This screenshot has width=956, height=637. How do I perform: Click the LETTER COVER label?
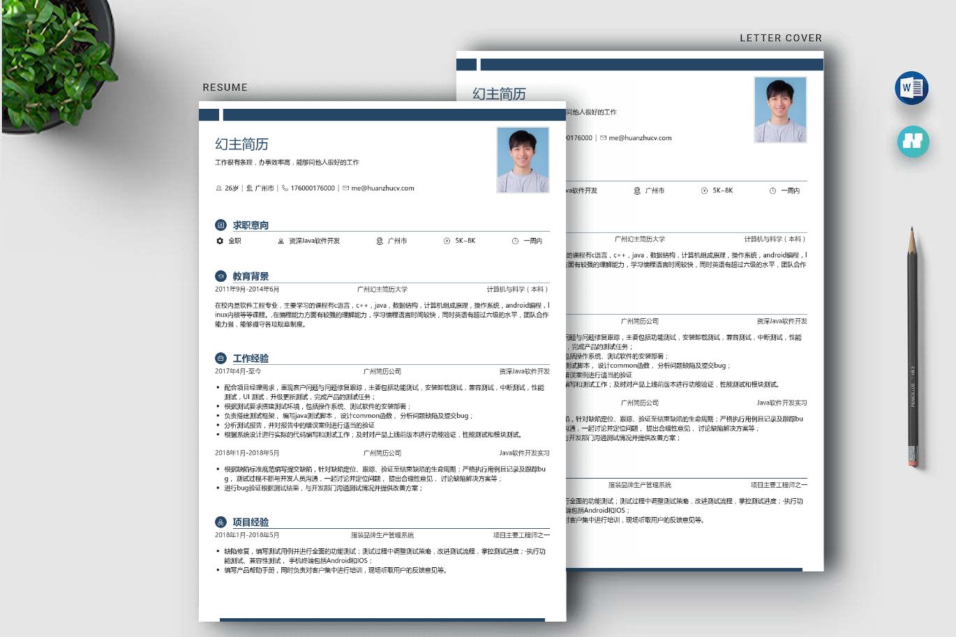(781, 38)
